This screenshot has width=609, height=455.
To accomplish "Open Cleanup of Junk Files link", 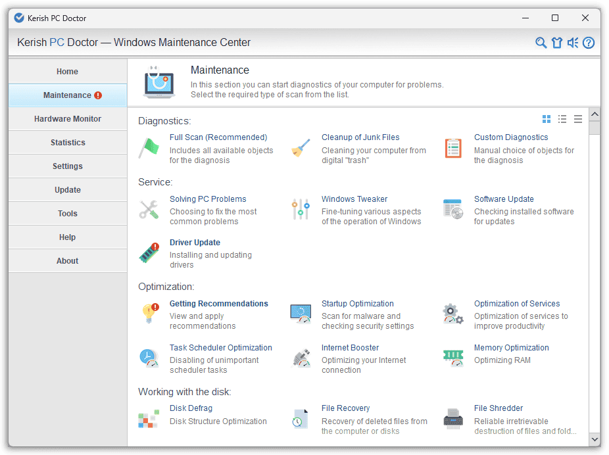I will (360, 137).
